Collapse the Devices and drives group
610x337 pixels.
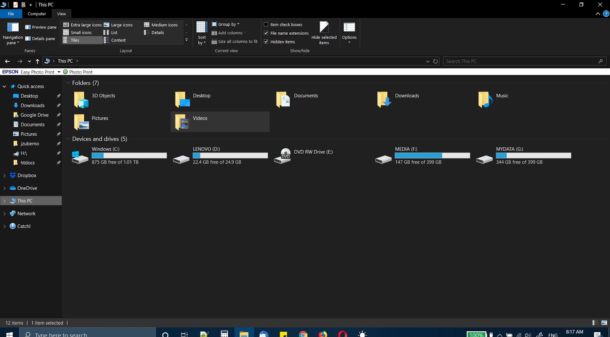(68, 139)
